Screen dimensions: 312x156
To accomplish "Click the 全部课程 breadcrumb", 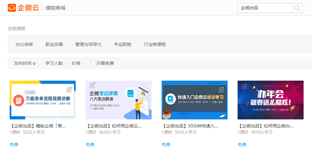I will [x=17, y=29].
